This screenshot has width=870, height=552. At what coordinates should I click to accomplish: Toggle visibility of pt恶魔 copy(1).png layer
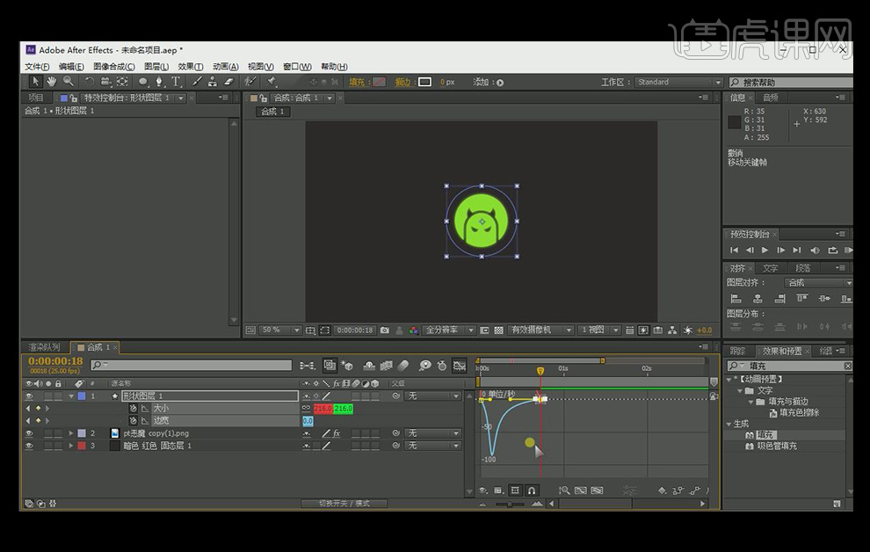(x=29, y=433)
